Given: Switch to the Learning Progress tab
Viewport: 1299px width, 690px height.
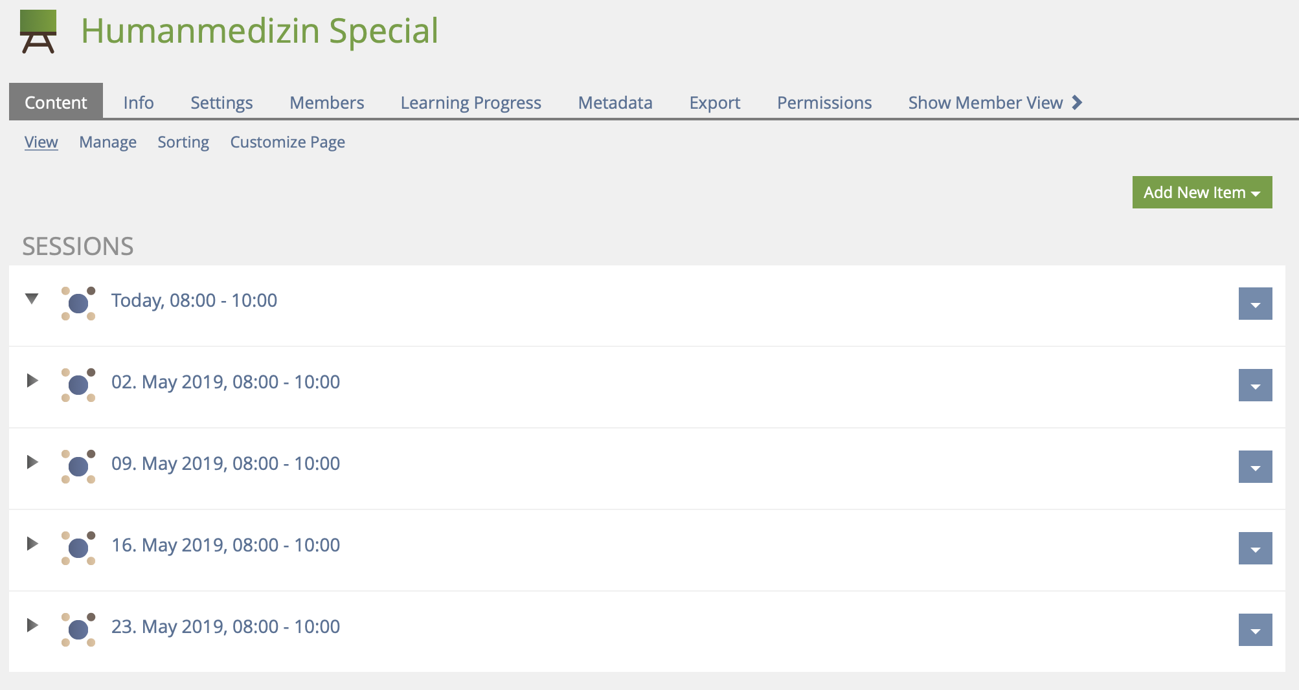Looking at the screenshot, I should click(x=471, y=102).
